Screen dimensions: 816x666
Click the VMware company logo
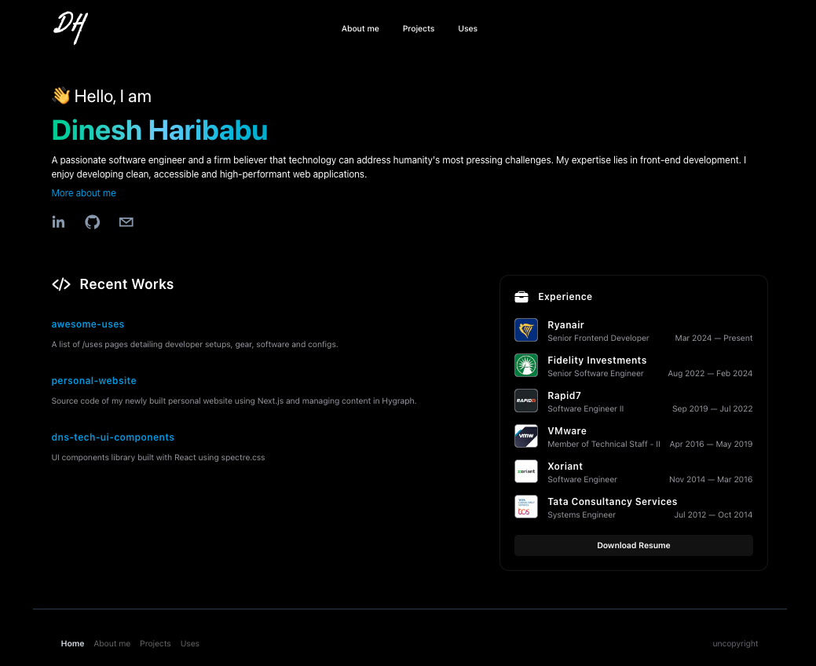pos(525,436)
